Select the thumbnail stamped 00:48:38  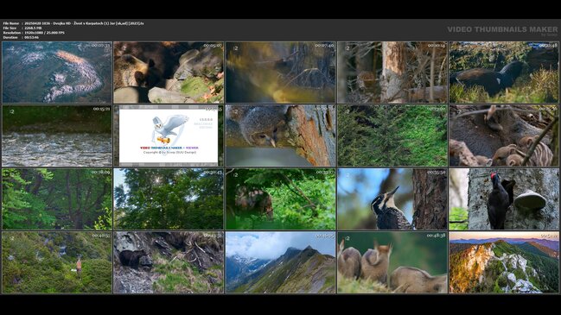[x=392, y=262]
